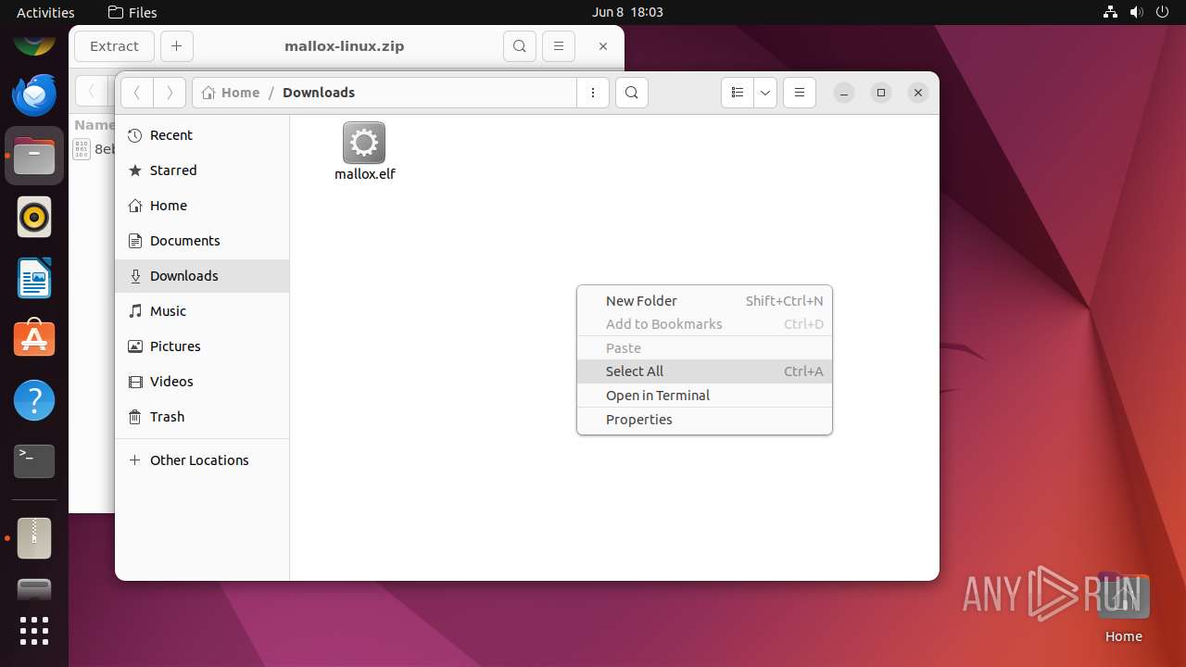Open Ubuntu Software from the dock
The image size is (1186, 667).
click(34, 339)
